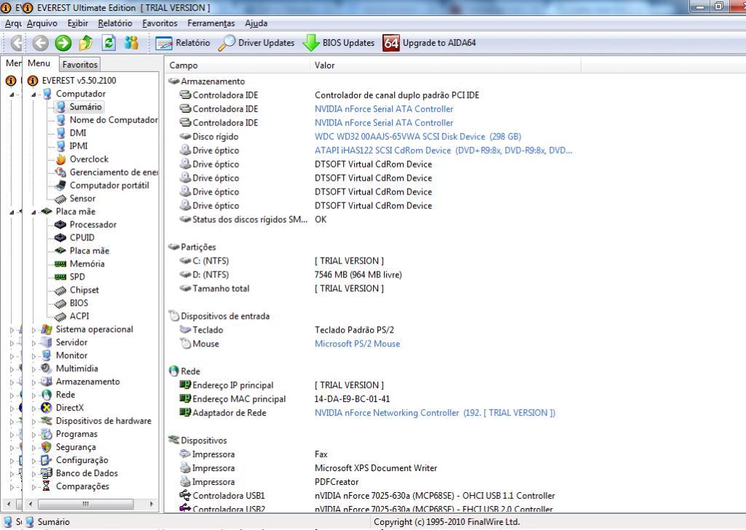Open Relatório from the toolbar
This screenshot has width=746, height=530.
[x=183, y=43]
